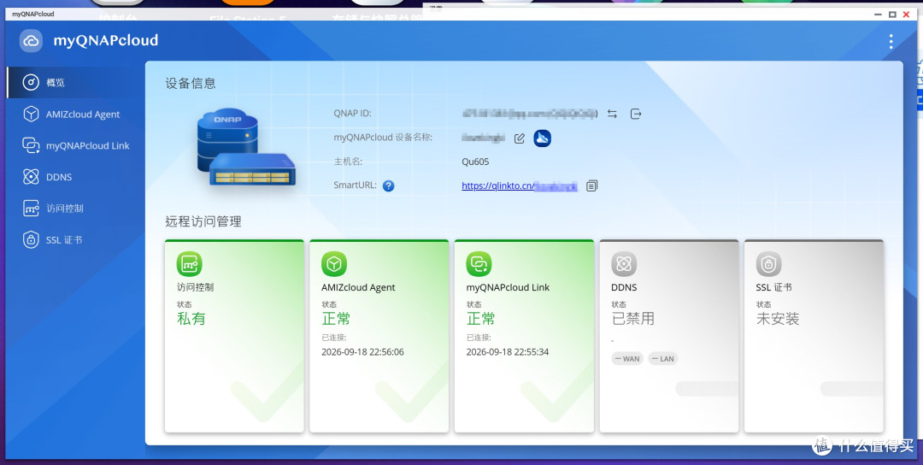Click the DDNS card grey icon

click(624, 264)
